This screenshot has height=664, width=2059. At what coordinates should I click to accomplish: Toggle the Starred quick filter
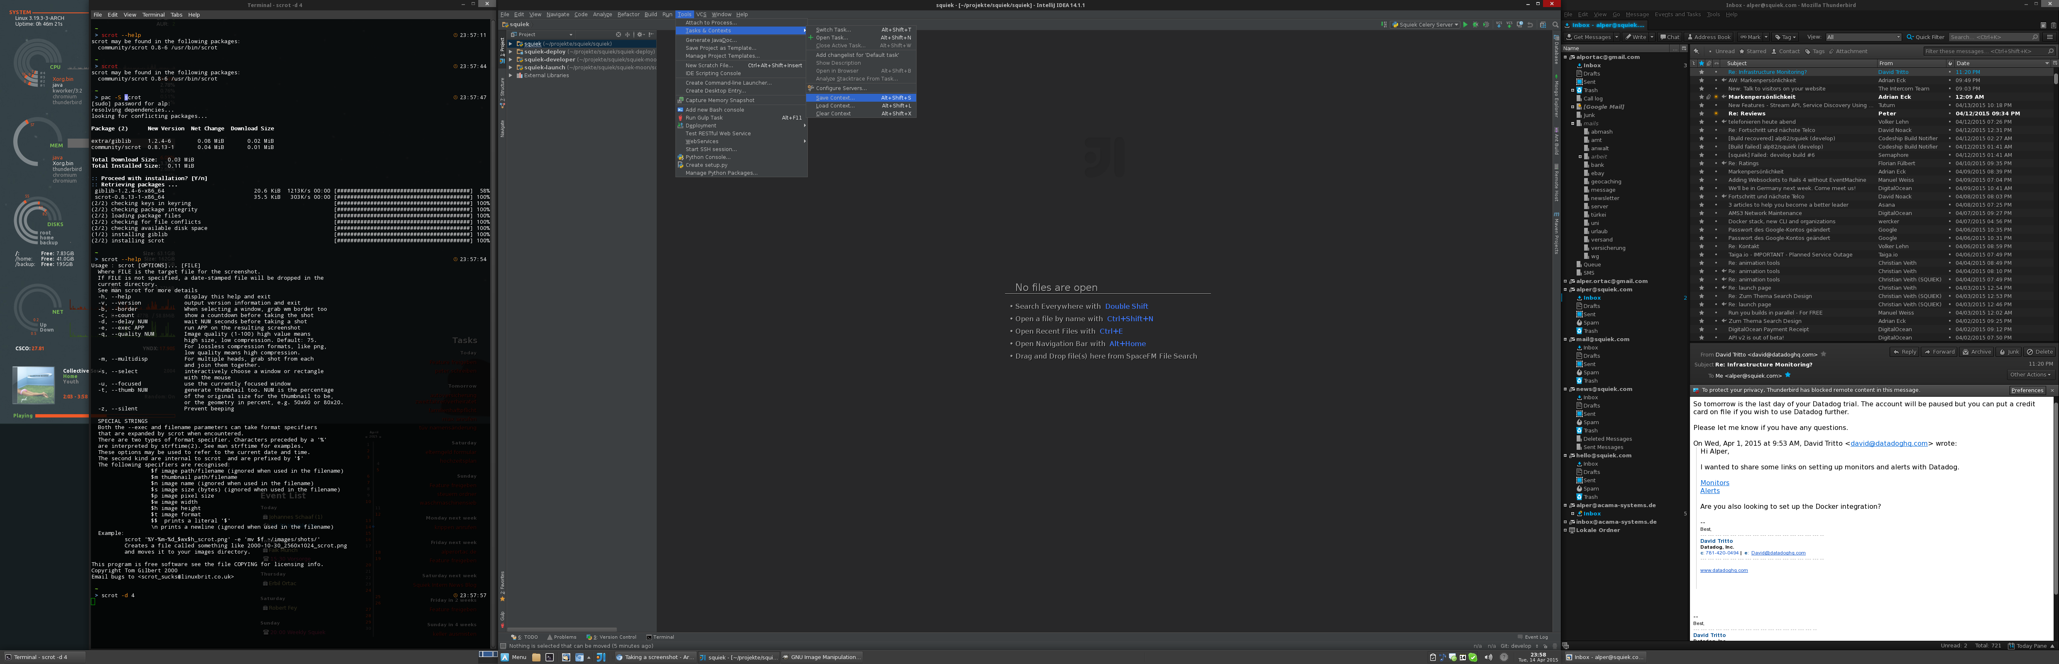[1753, 51]
